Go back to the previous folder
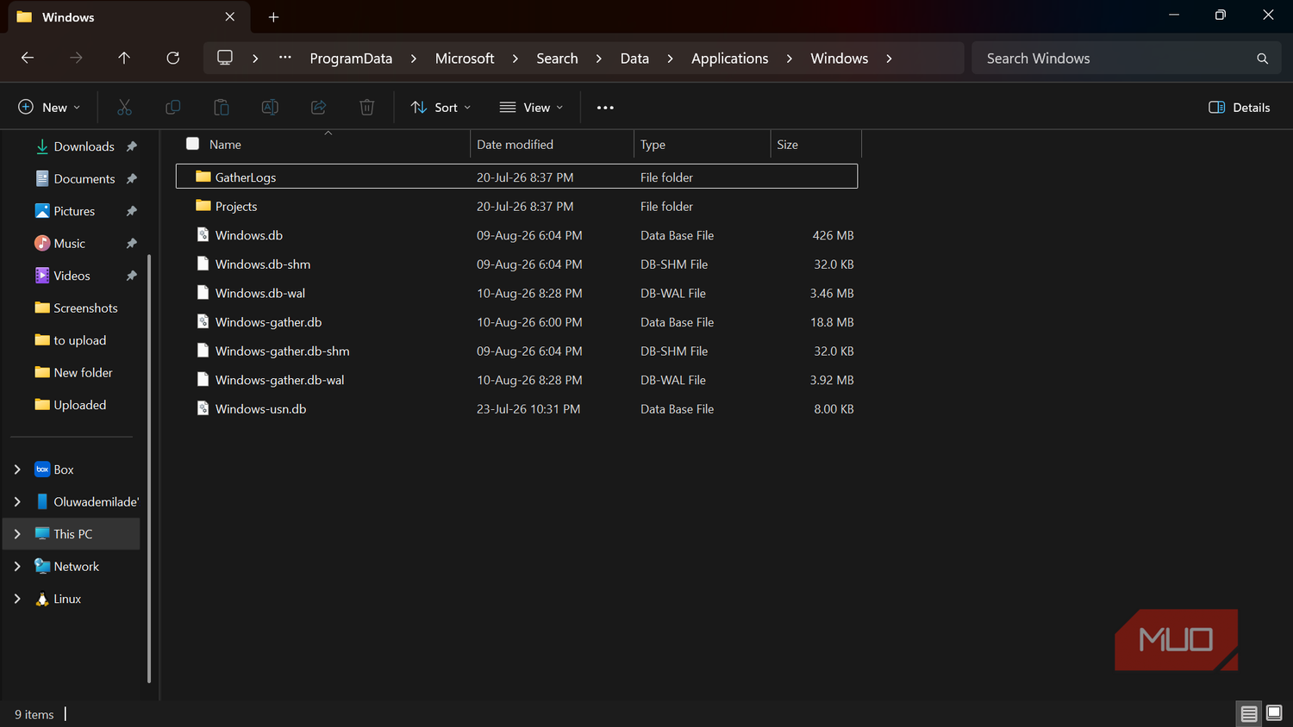The image size is (1293, 727). click(28, 58)
